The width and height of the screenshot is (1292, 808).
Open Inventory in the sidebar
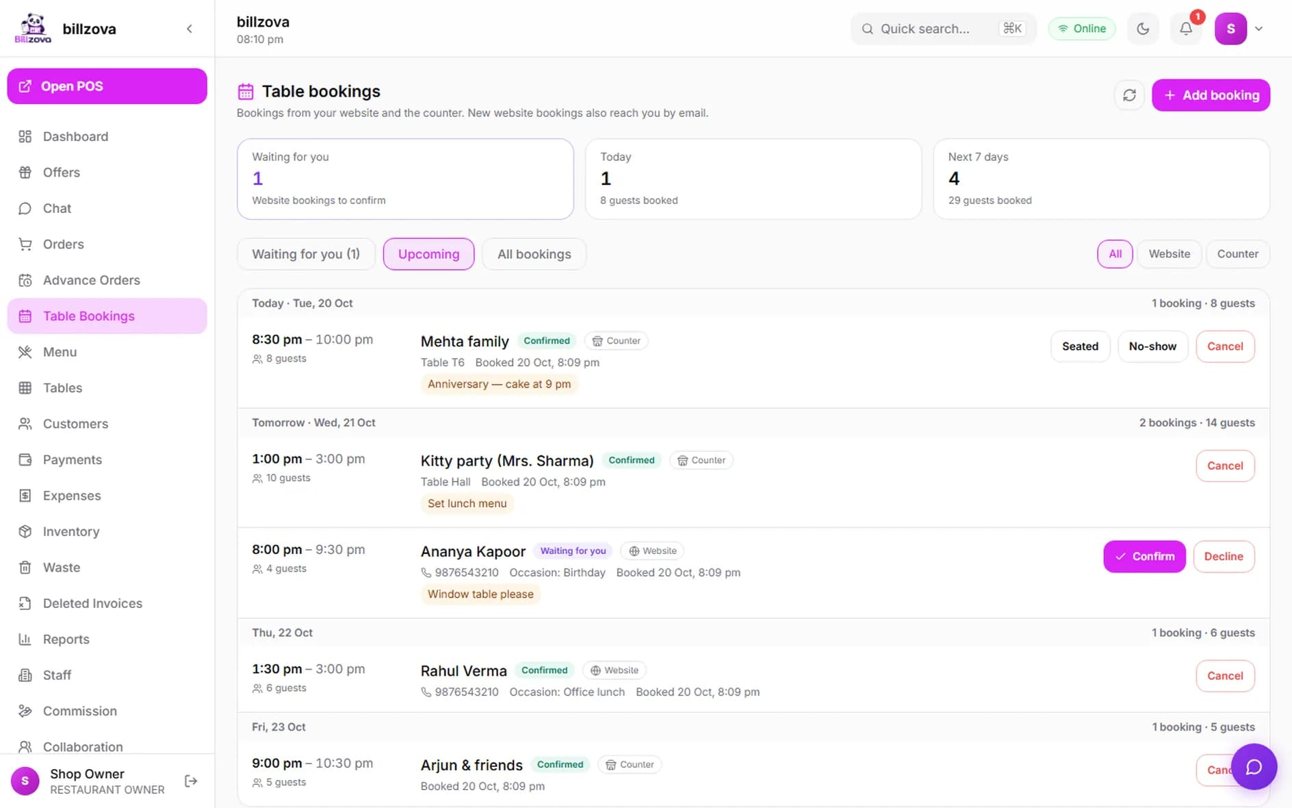[x=107, y=532]
